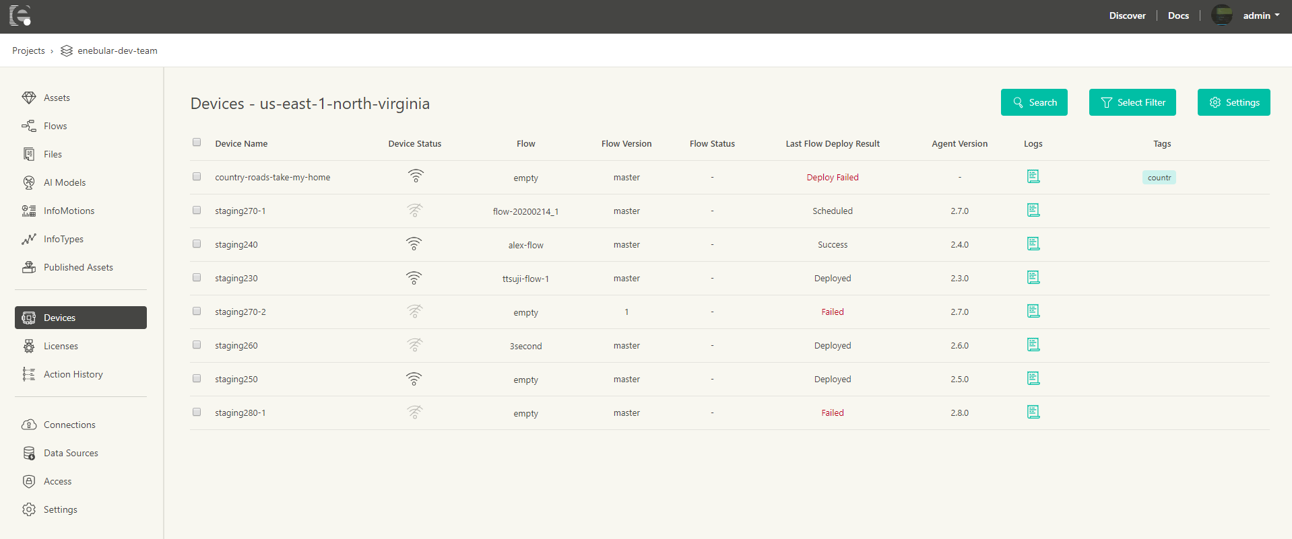Open Action History menu item
Screen dimensions: 1292x539
(x=73, y=374)
